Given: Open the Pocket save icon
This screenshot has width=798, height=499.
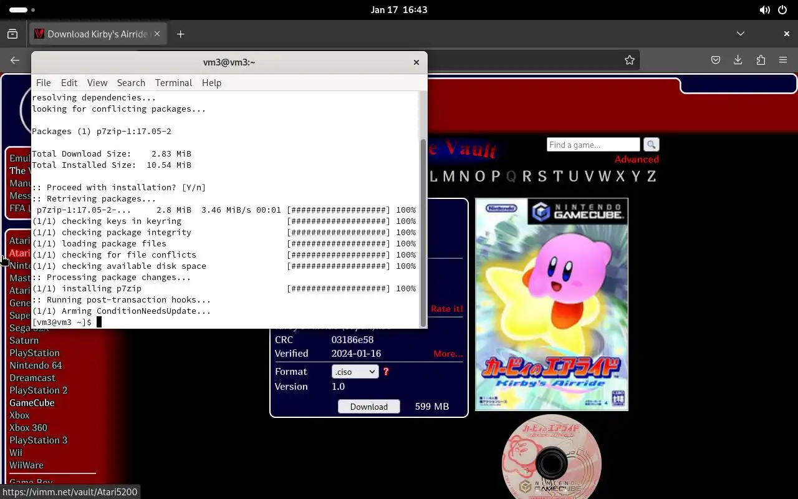Looking at the screenshot, I should point(716,60).
